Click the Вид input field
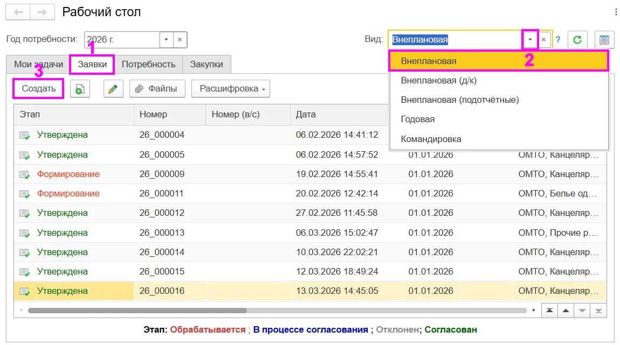The image size is (620, 345). 455,39
